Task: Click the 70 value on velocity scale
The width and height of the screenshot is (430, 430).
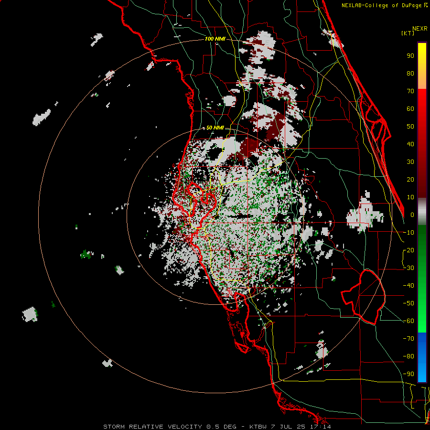Action: click(410, 91)
